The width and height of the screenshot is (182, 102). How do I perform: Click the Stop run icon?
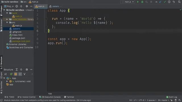[151, 2]
